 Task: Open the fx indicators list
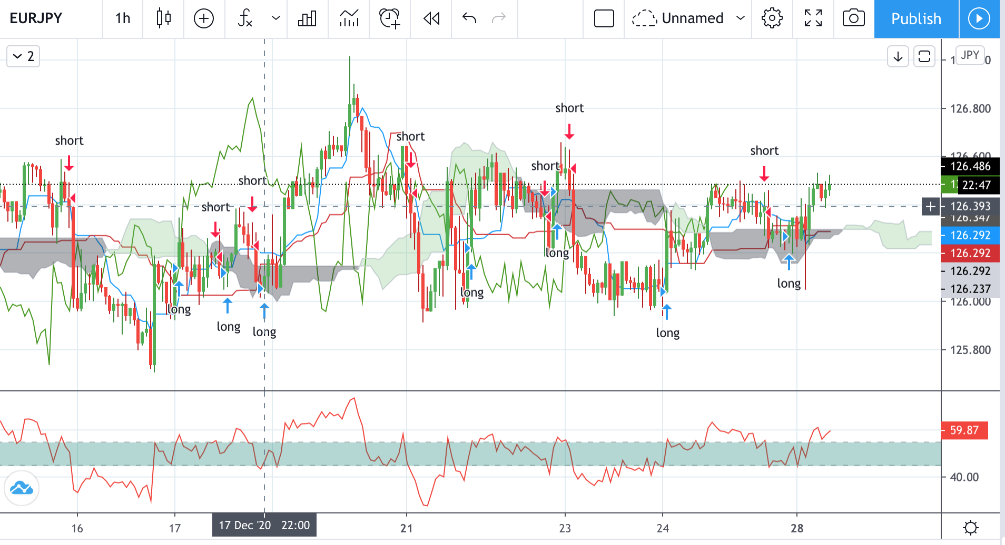click(245, 18)
